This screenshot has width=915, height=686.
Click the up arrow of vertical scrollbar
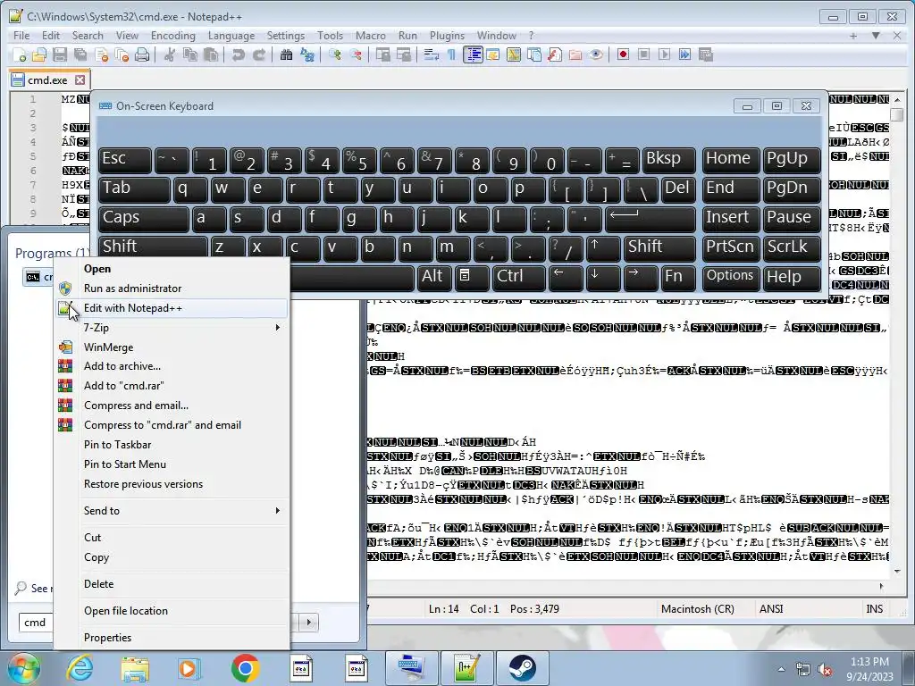897,100
